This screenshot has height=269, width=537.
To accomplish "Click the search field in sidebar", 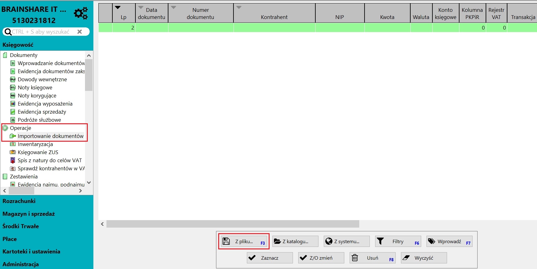I will pos(44,32).
